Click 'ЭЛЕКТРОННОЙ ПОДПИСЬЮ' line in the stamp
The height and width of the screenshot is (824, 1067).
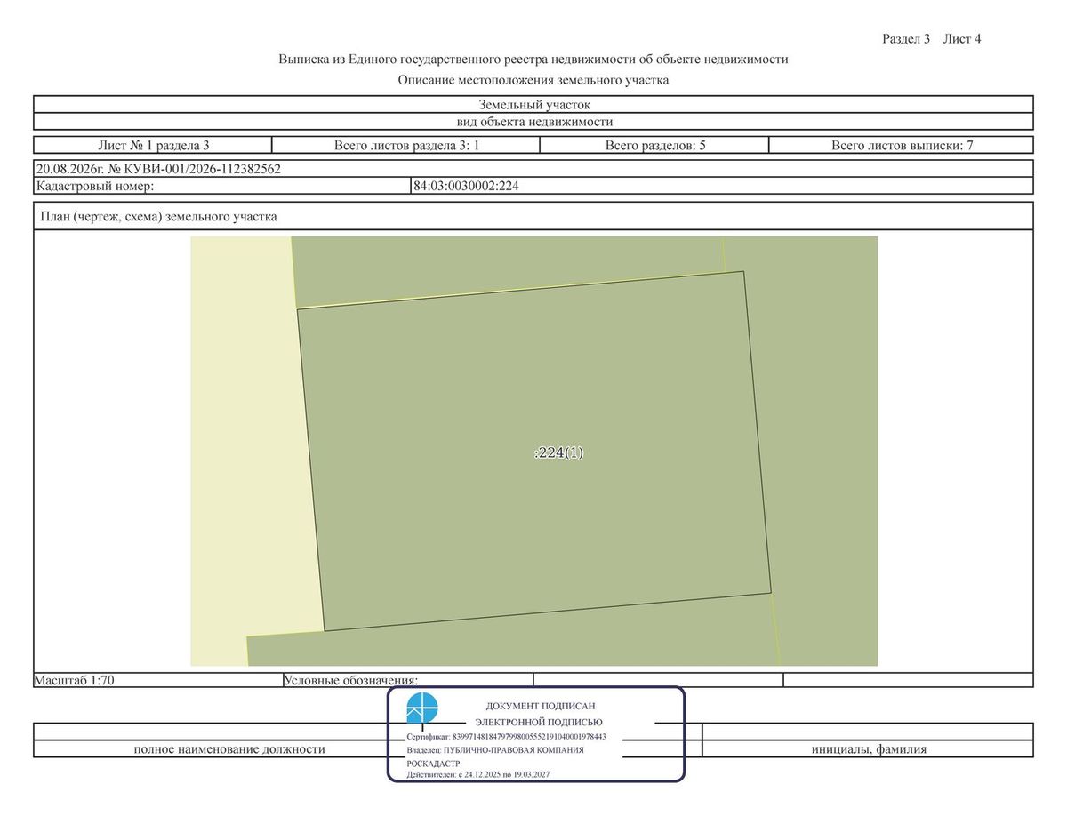point(539,723)
